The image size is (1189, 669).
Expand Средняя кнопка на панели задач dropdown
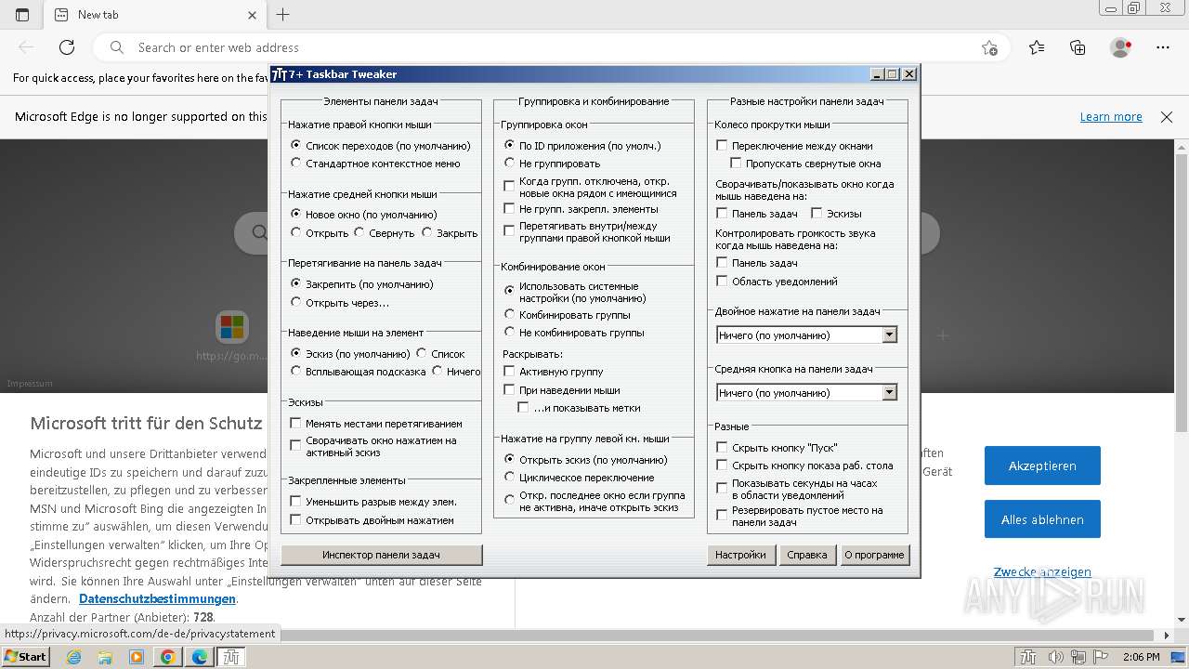(x=889, y=392)
